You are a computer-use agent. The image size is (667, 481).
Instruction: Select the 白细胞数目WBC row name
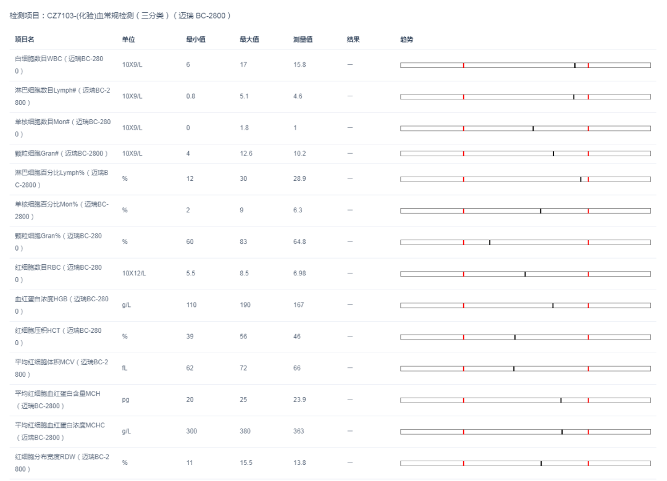[x=59, y=65]
